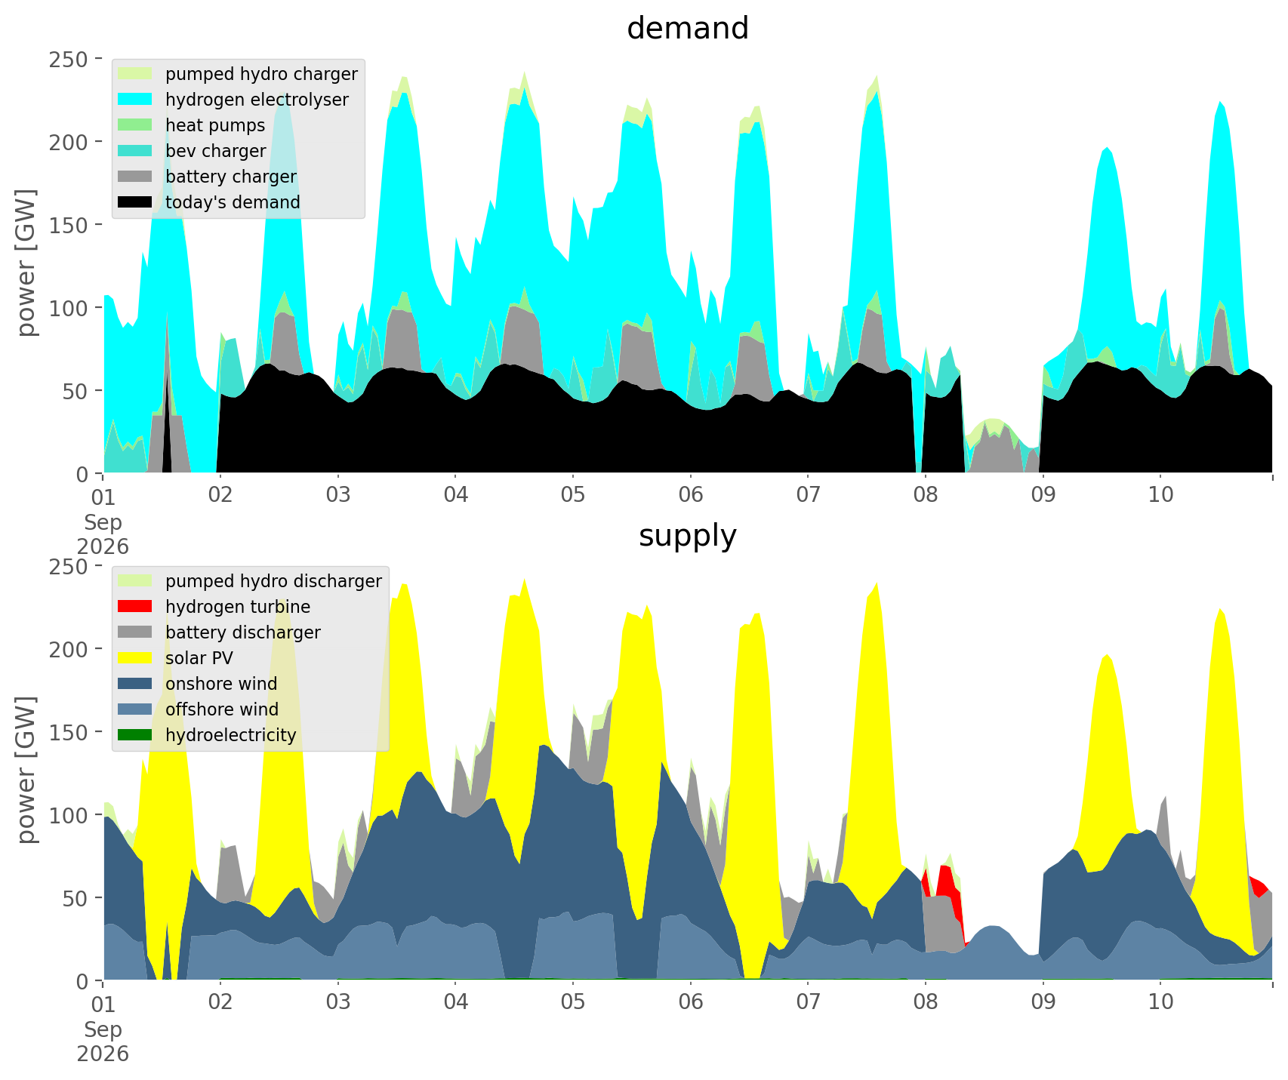This screenshot has height=1080, width=1288.
Task: Click the battery charger gray legend swatch
Action: click(x=135, y=177)
